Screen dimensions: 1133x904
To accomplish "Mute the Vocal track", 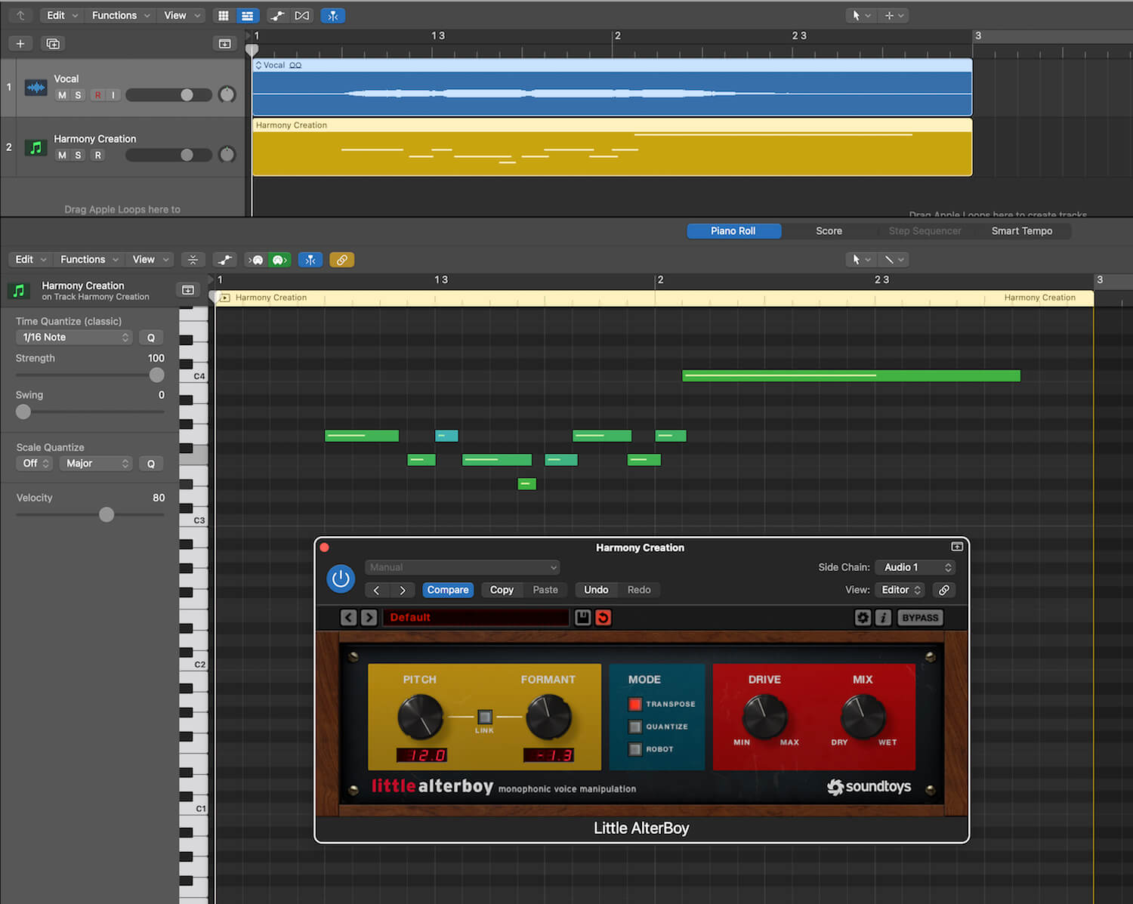I will pos(62,95).
